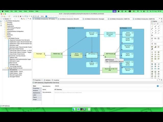The image size is (163, 122).
Task: Click the Documentation text area
Action: [108, 98]
